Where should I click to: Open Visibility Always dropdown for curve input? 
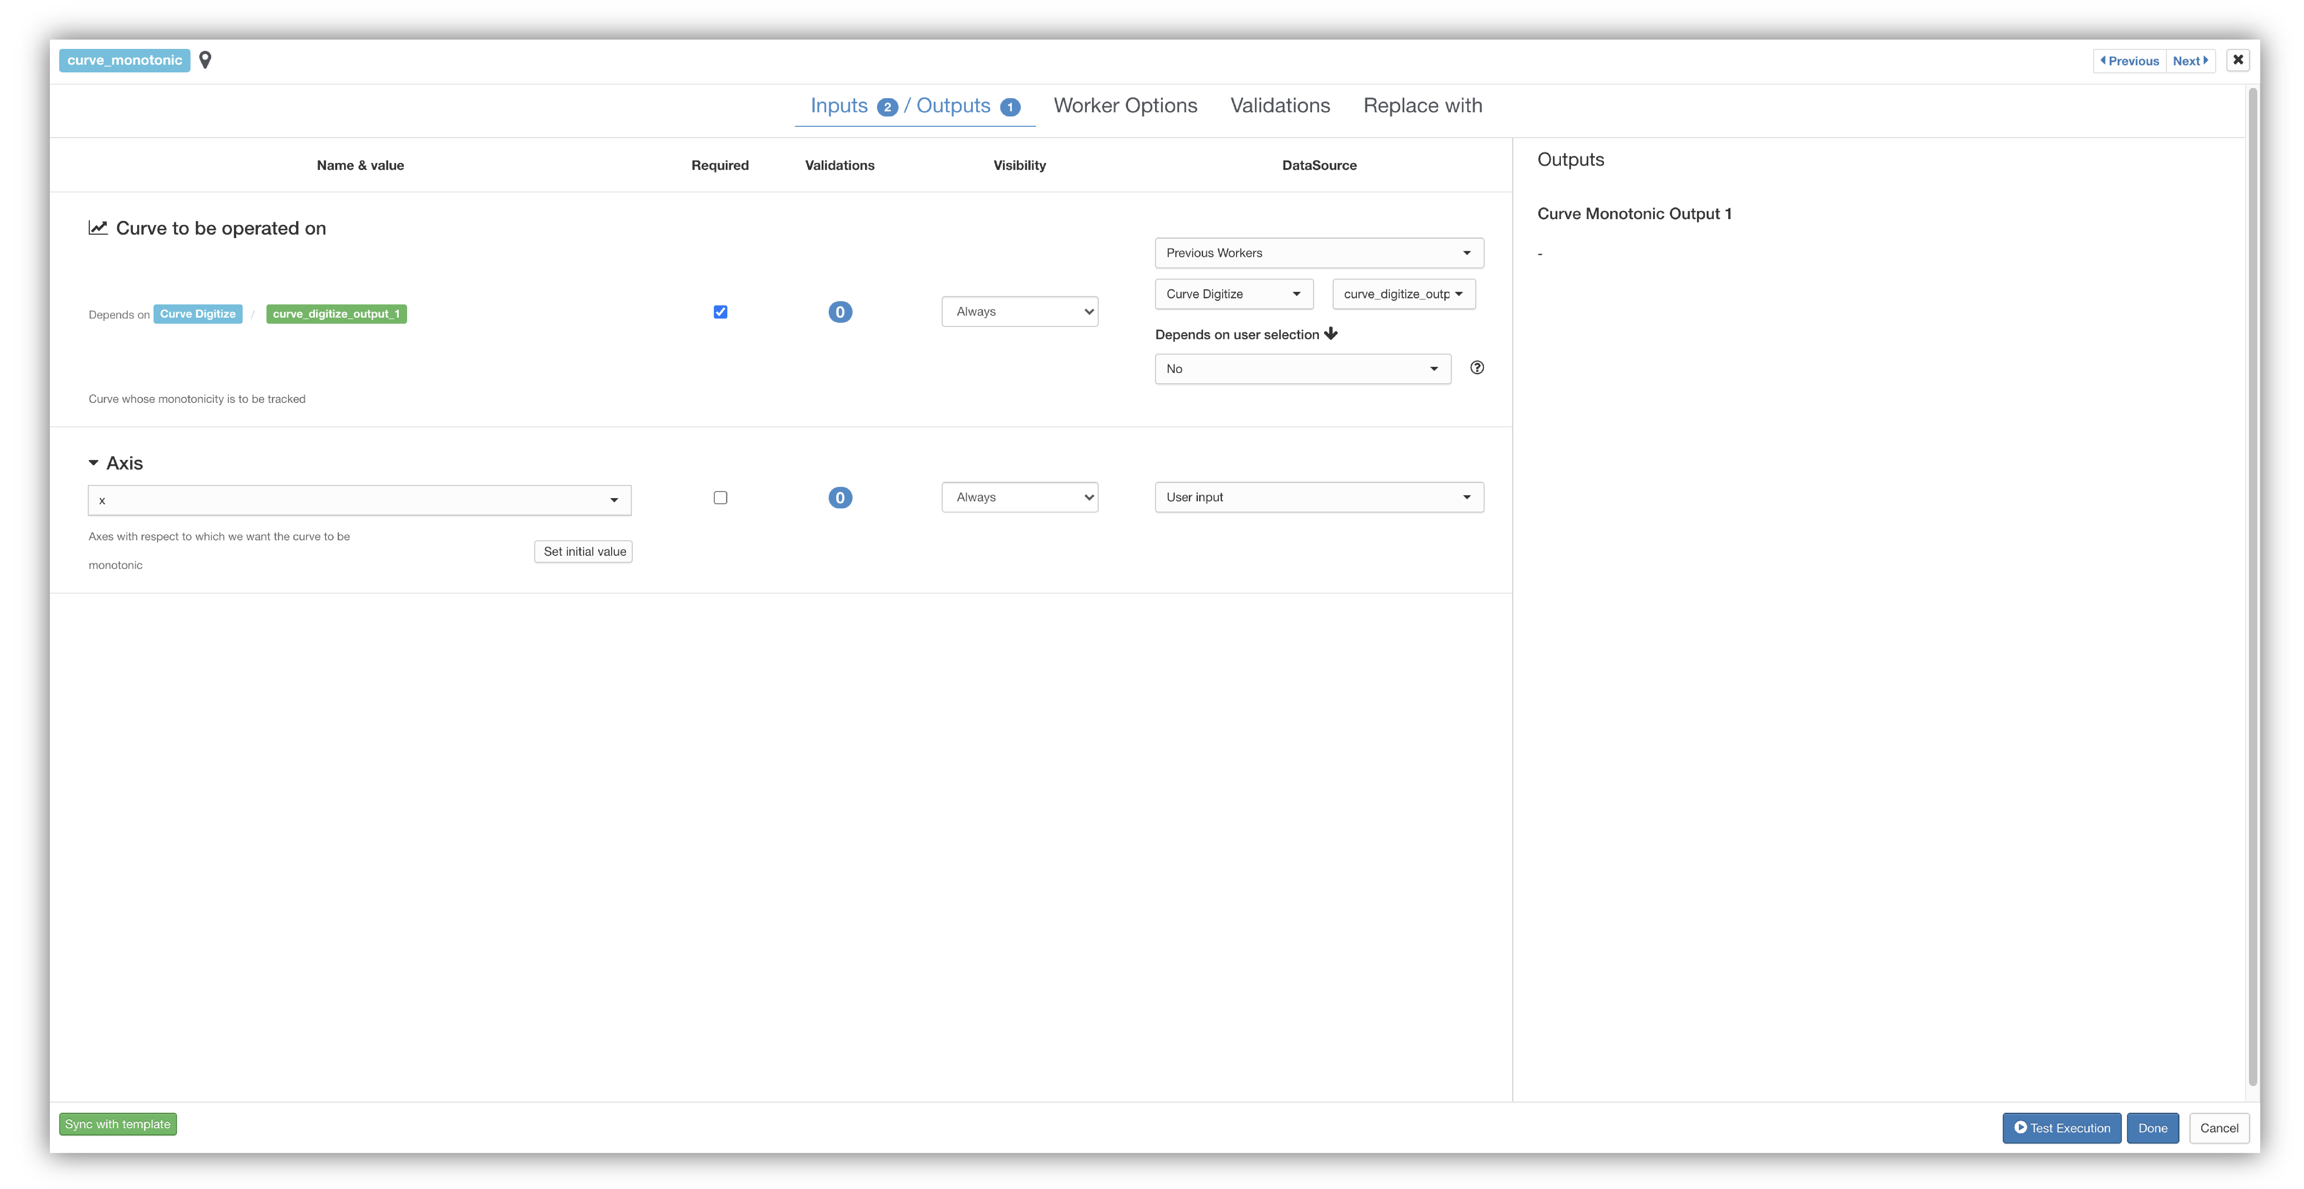point(1020,312)
